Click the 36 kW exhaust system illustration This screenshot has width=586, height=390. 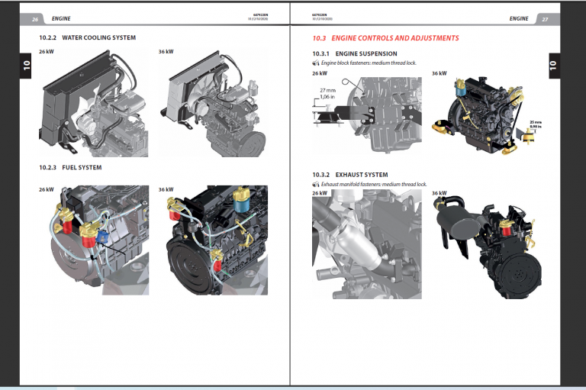point(488,247)
